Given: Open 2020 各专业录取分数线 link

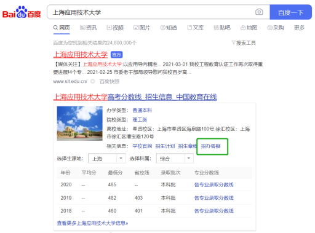Looking at the screenshot, I should [x=214, y=185].
